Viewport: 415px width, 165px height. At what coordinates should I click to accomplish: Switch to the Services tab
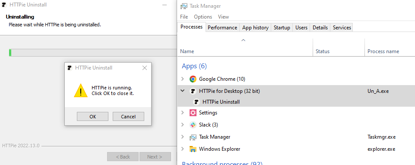(342, 28)
